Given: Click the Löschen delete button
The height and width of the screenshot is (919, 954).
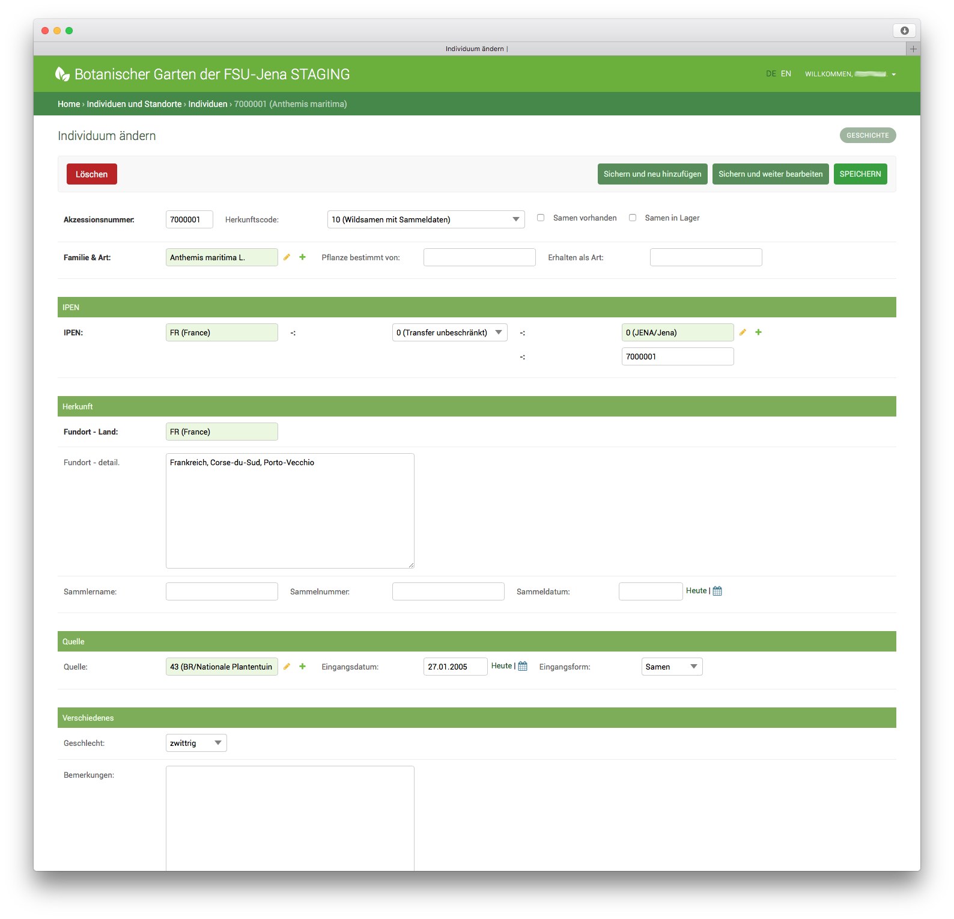Looking at the screenshot, I should pyautogui.click(x=92, y=174).
